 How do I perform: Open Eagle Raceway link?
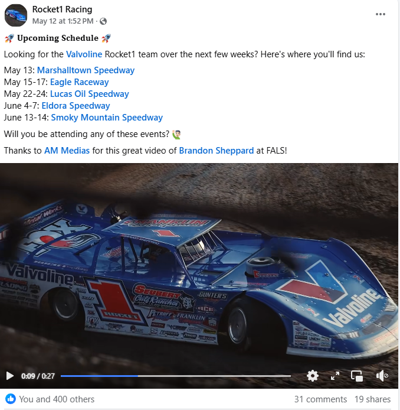tap(80, 82)
